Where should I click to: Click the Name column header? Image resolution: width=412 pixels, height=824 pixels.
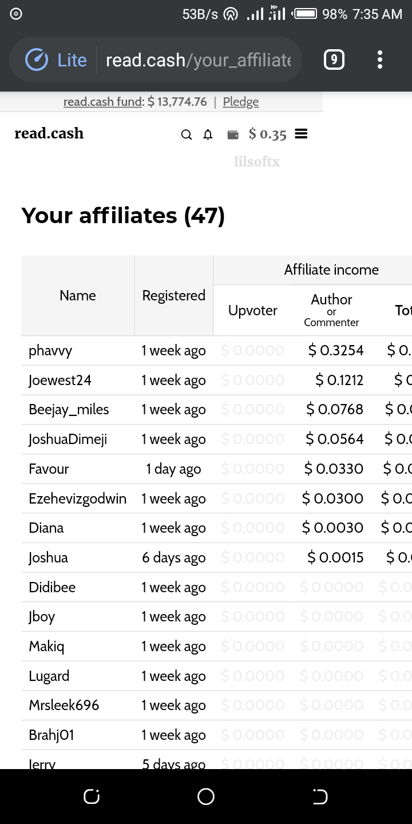78,295
